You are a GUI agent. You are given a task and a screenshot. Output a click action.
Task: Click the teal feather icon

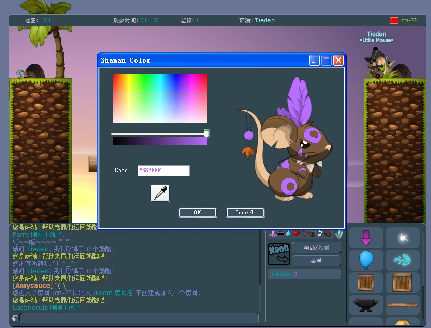tap(339, 234)
